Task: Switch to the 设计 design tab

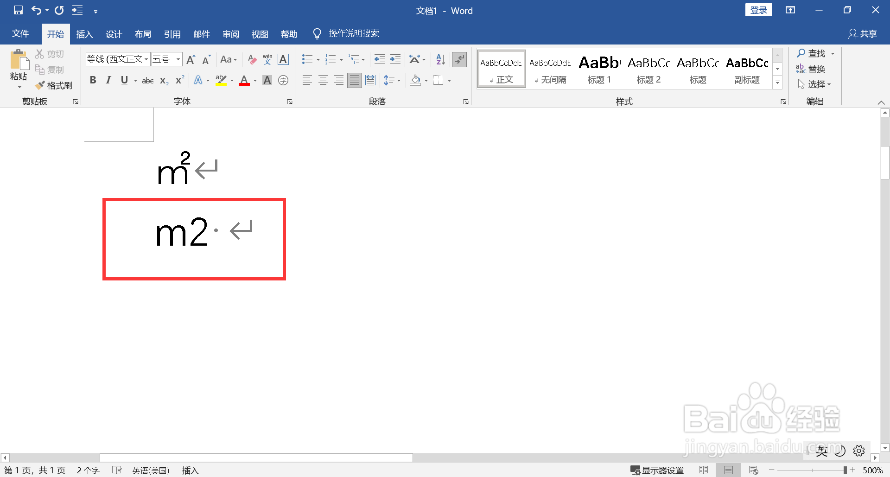Action: tap(114, 34)
